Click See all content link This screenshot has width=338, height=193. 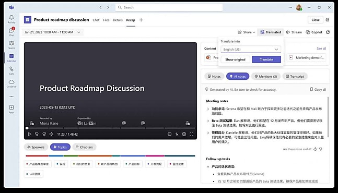[321, 49]
